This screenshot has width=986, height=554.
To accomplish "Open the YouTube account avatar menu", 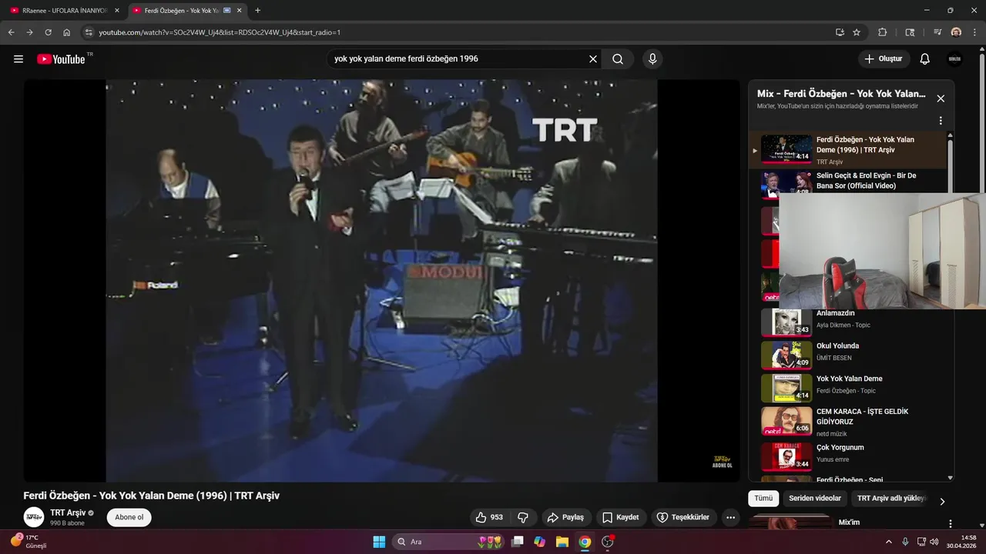I will pyautogui.click(x=954, y=59).
